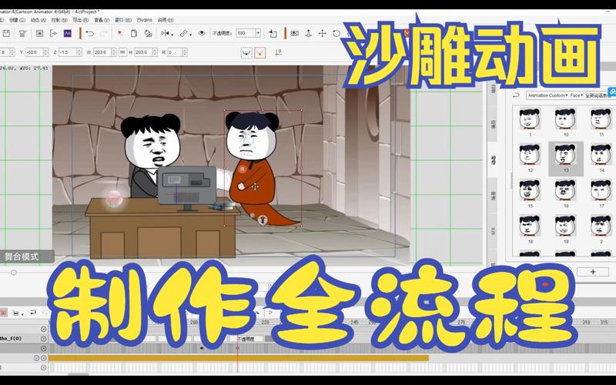Click the timeline zoom slider handle
This screenshot has width=616, height=385.
pyautogui.click(x=14, y=273)
